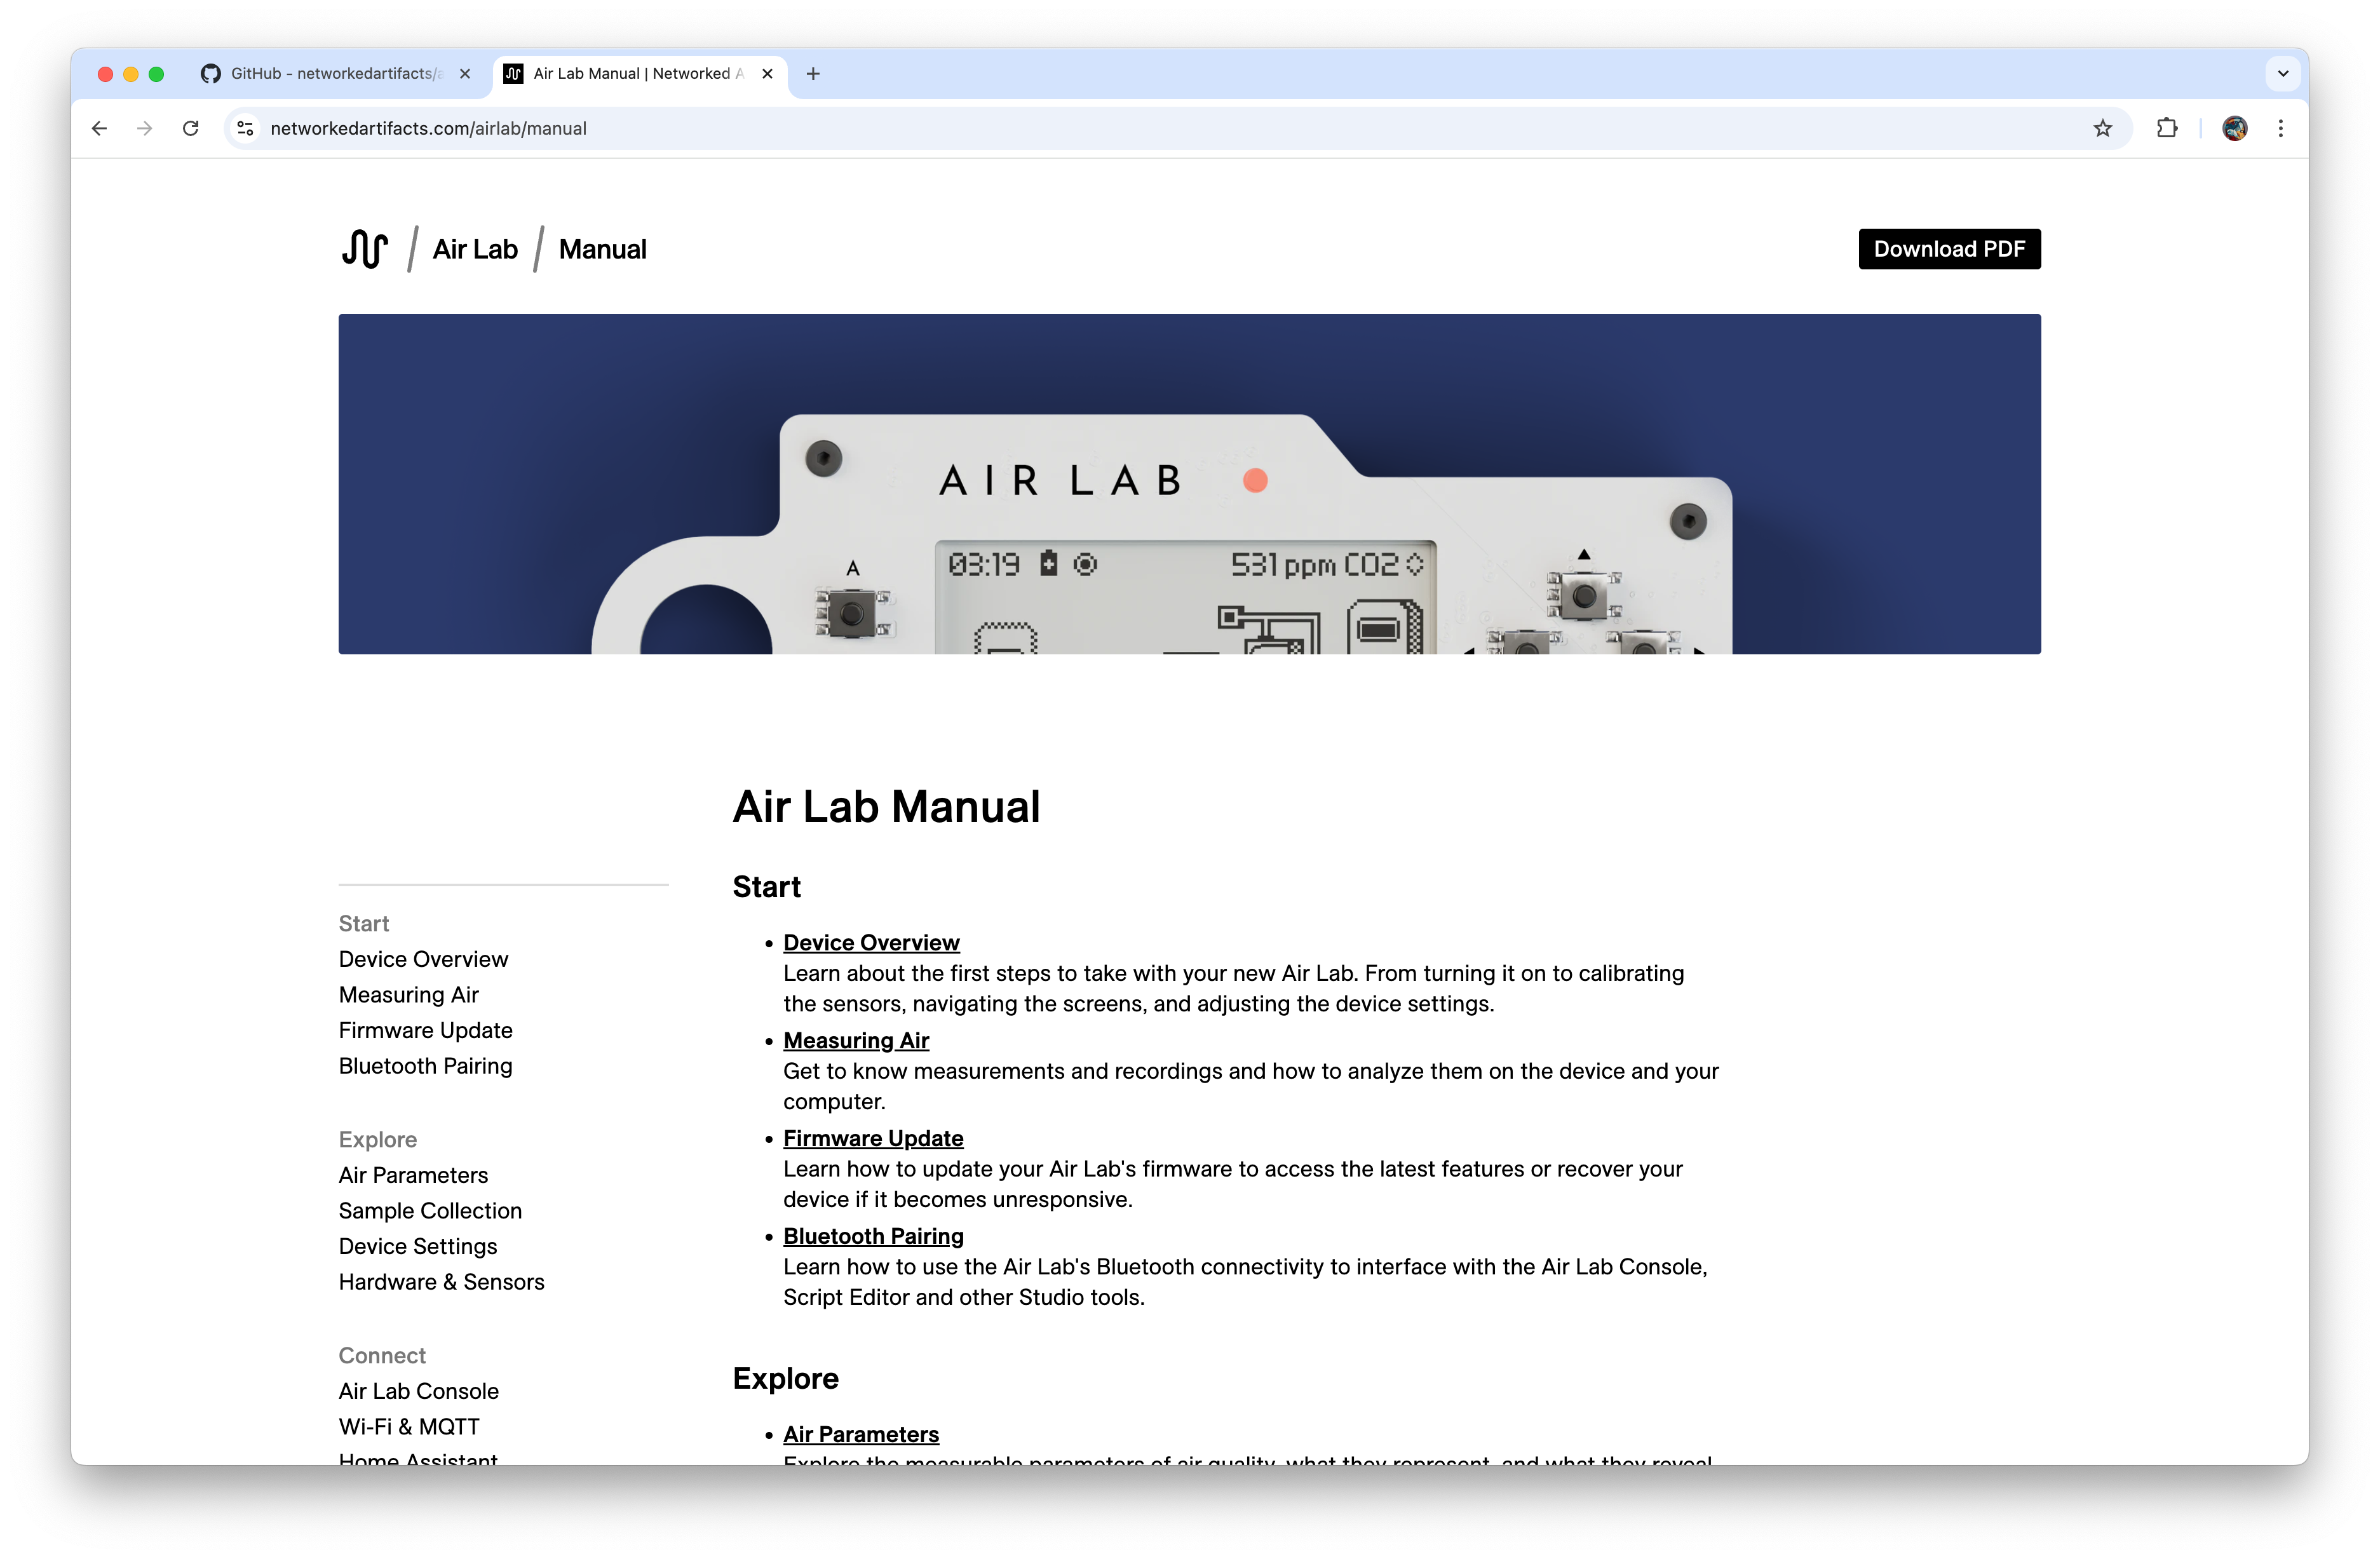Open a new tab with plus icon
Viewport: 2380px width, 1559px height.
(x=813, y=74)
